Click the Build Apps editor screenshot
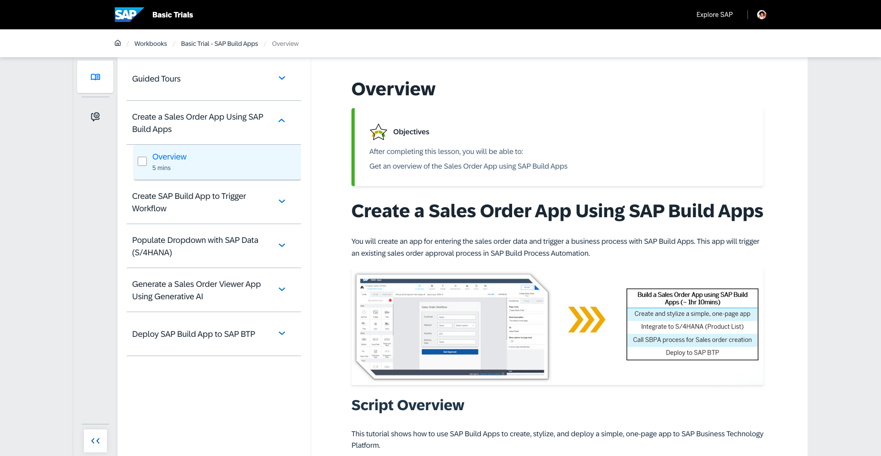Screen dimensions: 881x456 [452, 327]
